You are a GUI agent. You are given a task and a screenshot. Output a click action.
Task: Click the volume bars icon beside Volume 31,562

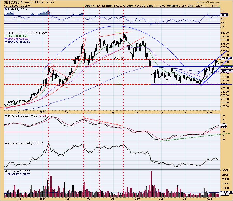(x=6, y=171)
